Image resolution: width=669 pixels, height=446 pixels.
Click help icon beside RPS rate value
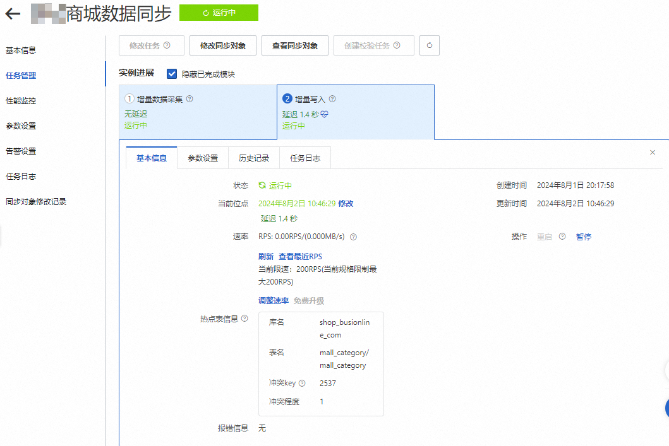(x=354, y=237)
